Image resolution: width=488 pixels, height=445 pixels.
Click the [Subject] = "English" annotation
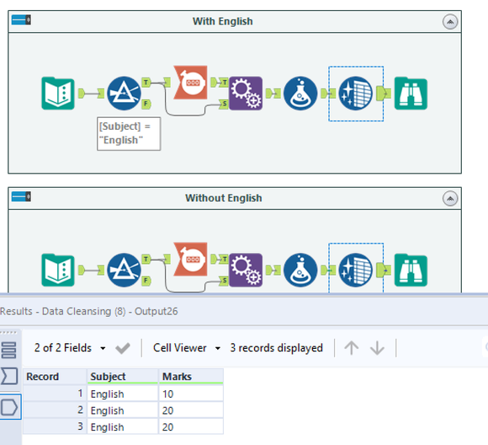[129, 134]
